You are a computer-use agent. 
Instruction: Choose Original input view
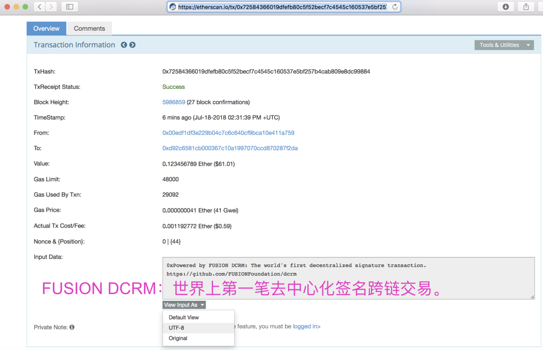click(x=198, y=338)
